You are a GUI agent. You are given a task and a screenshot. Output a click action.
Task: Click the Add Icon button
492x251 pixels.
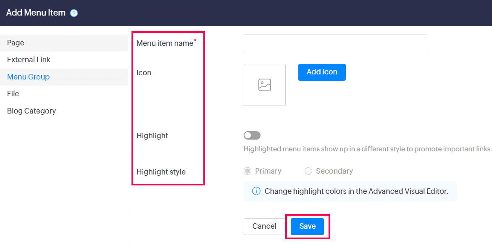tap(322, 72)
